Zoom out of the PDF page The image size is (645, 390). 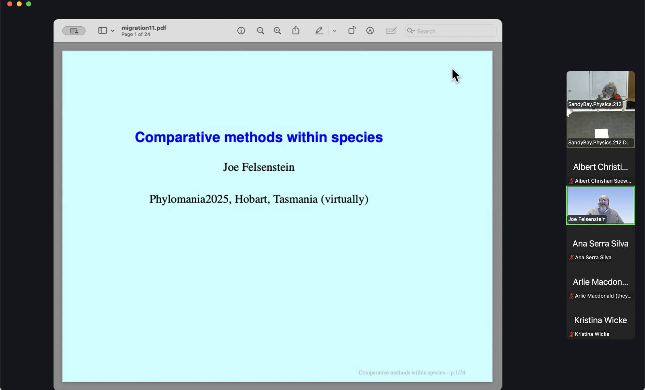[260, 31]
